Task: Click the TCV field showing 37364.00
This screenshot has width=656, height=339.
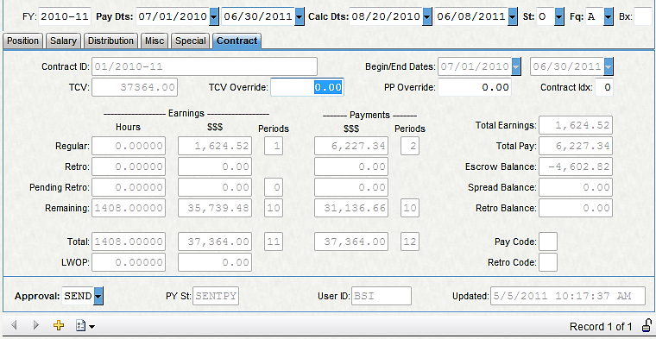Action: (x=135, y=88)
